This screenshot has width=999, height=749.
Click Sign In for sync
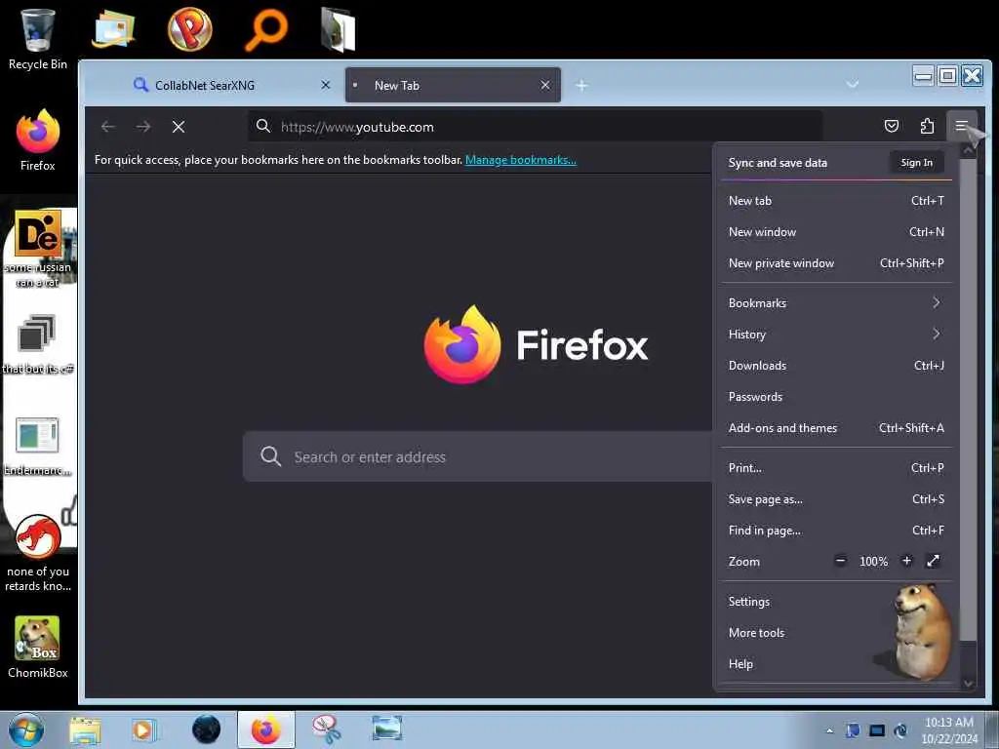[916, 163]
